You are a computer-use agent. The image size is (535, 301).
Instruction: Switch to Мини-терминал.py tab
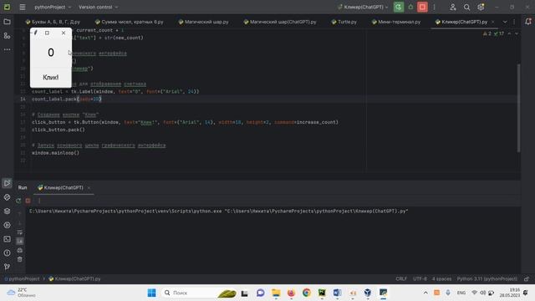pos(395,22)
